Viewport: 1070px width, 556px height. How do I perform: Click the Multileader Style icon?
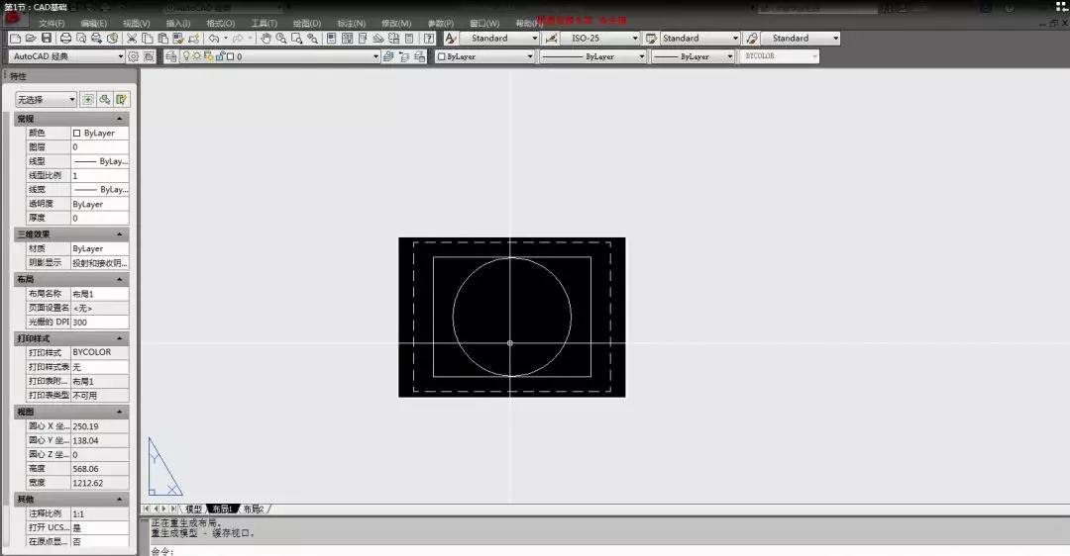(x=752, y=39)
